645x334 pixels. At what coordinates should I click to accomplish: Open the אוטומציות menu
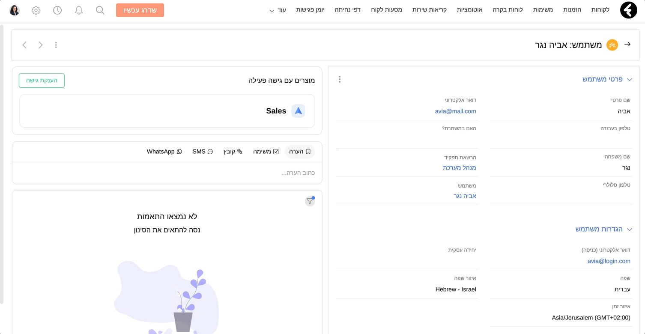pyautogui.click(x=470, y=9)
